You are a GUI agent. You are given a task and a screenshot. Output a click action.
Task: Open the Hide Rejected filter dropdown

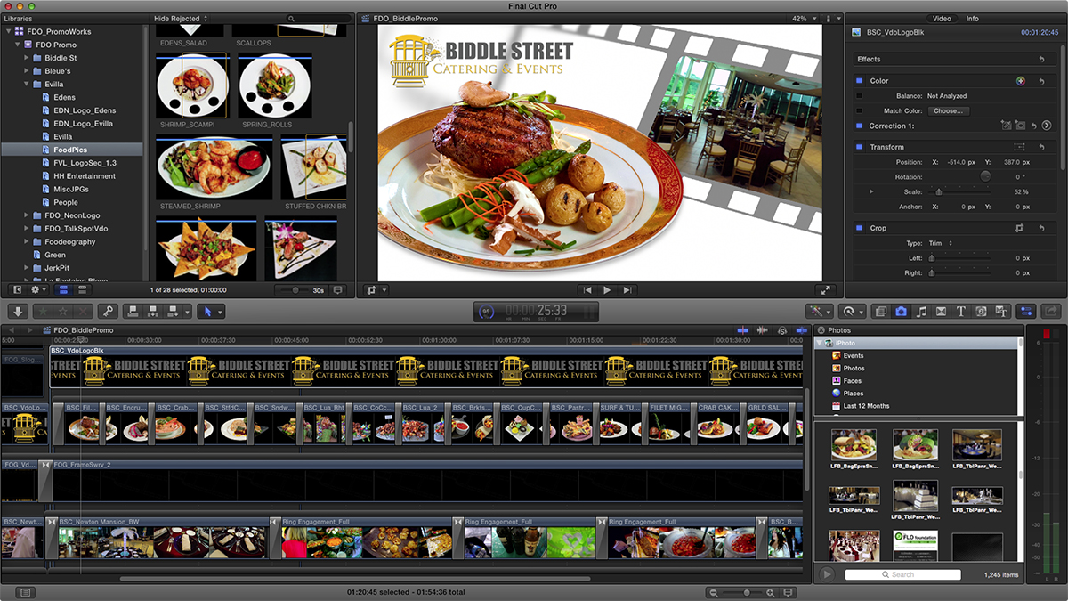[181, 19]
